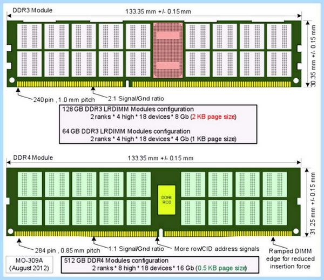This screenshot has width=324, height=280.
Task: Click the bottom-right DRAM chip on DDR4 module
Action: pos(275,213)
